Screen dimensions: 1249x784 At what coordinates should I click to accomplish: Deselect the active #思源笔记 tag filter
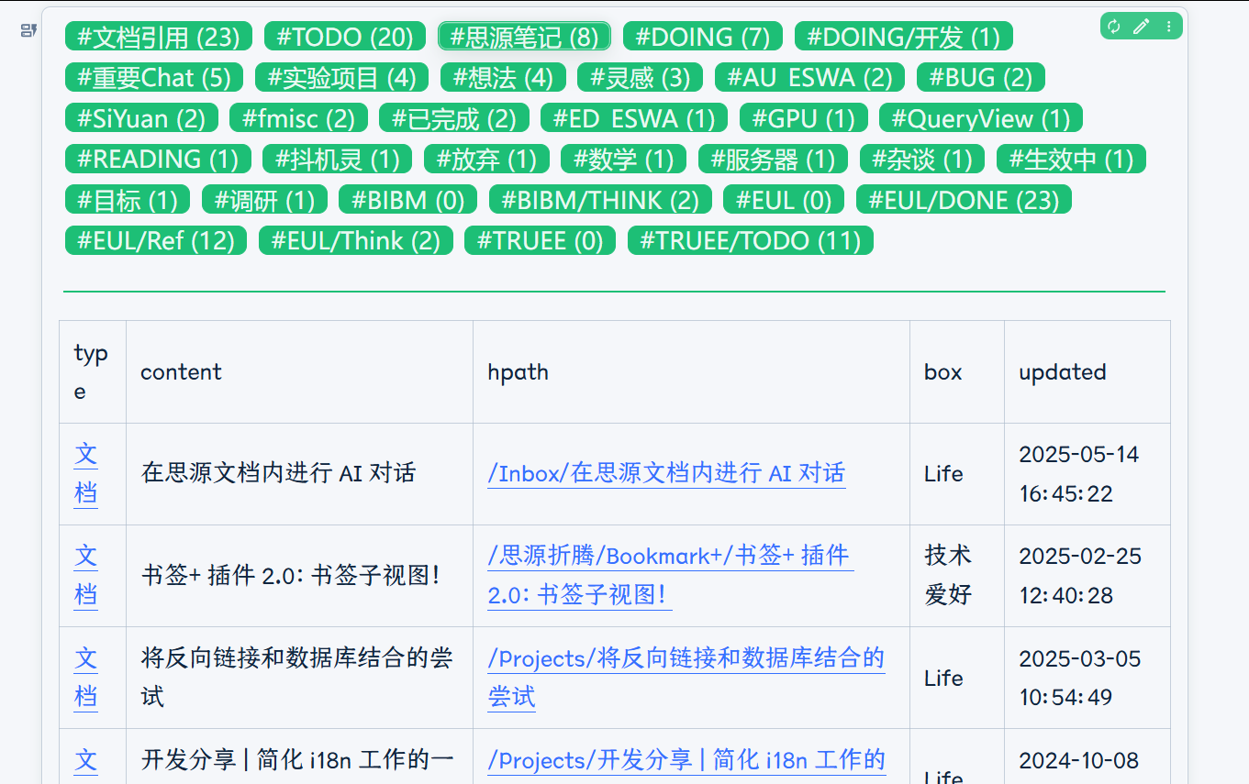point(523,36)
